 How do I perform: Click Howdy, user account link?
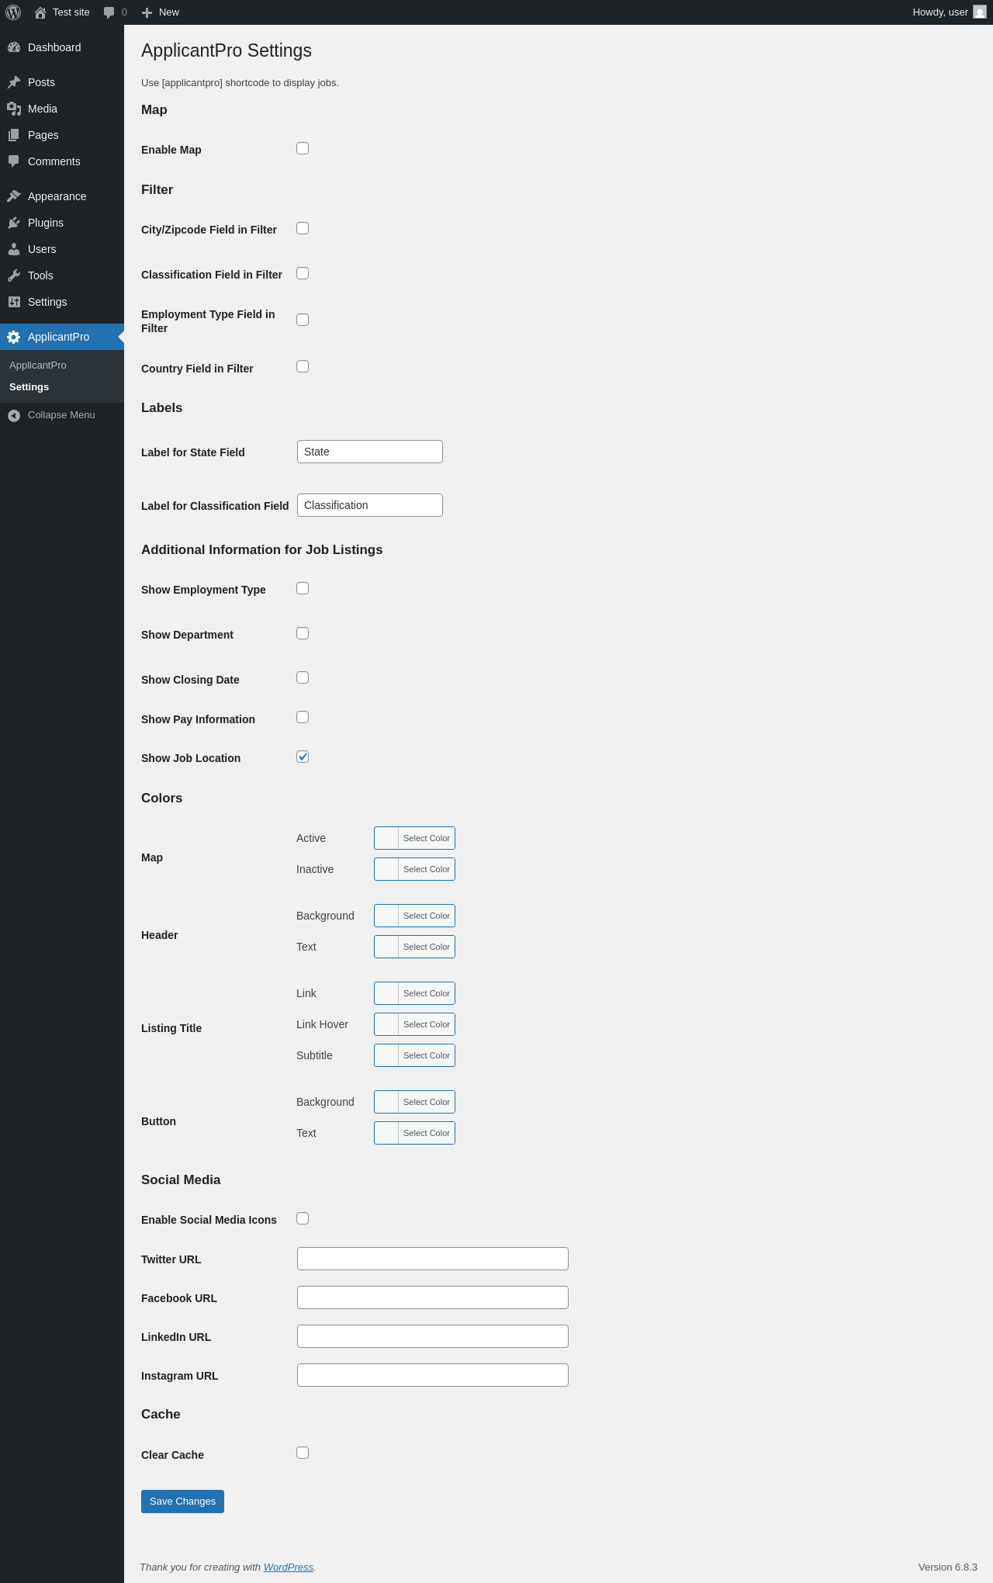click(949, 12)
